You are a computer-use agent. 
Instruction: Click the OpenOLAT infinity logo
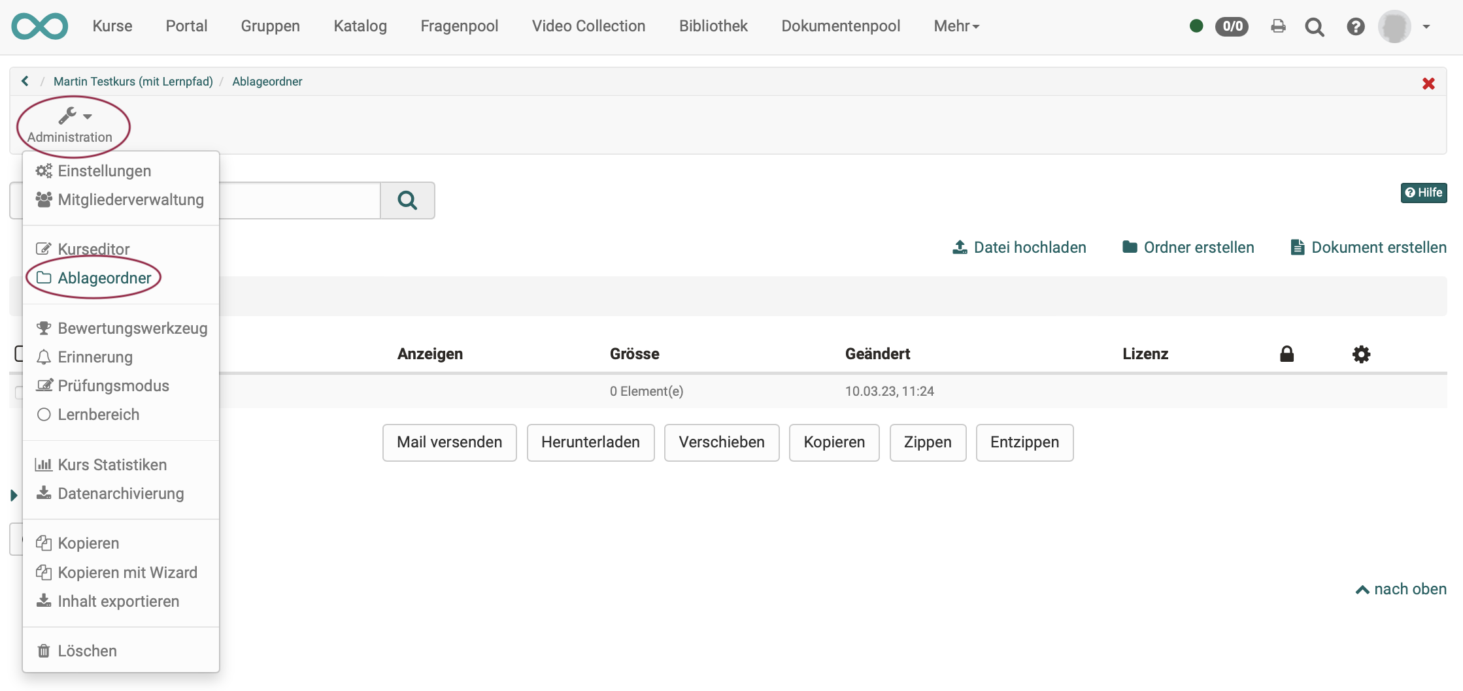pos(39,26)
